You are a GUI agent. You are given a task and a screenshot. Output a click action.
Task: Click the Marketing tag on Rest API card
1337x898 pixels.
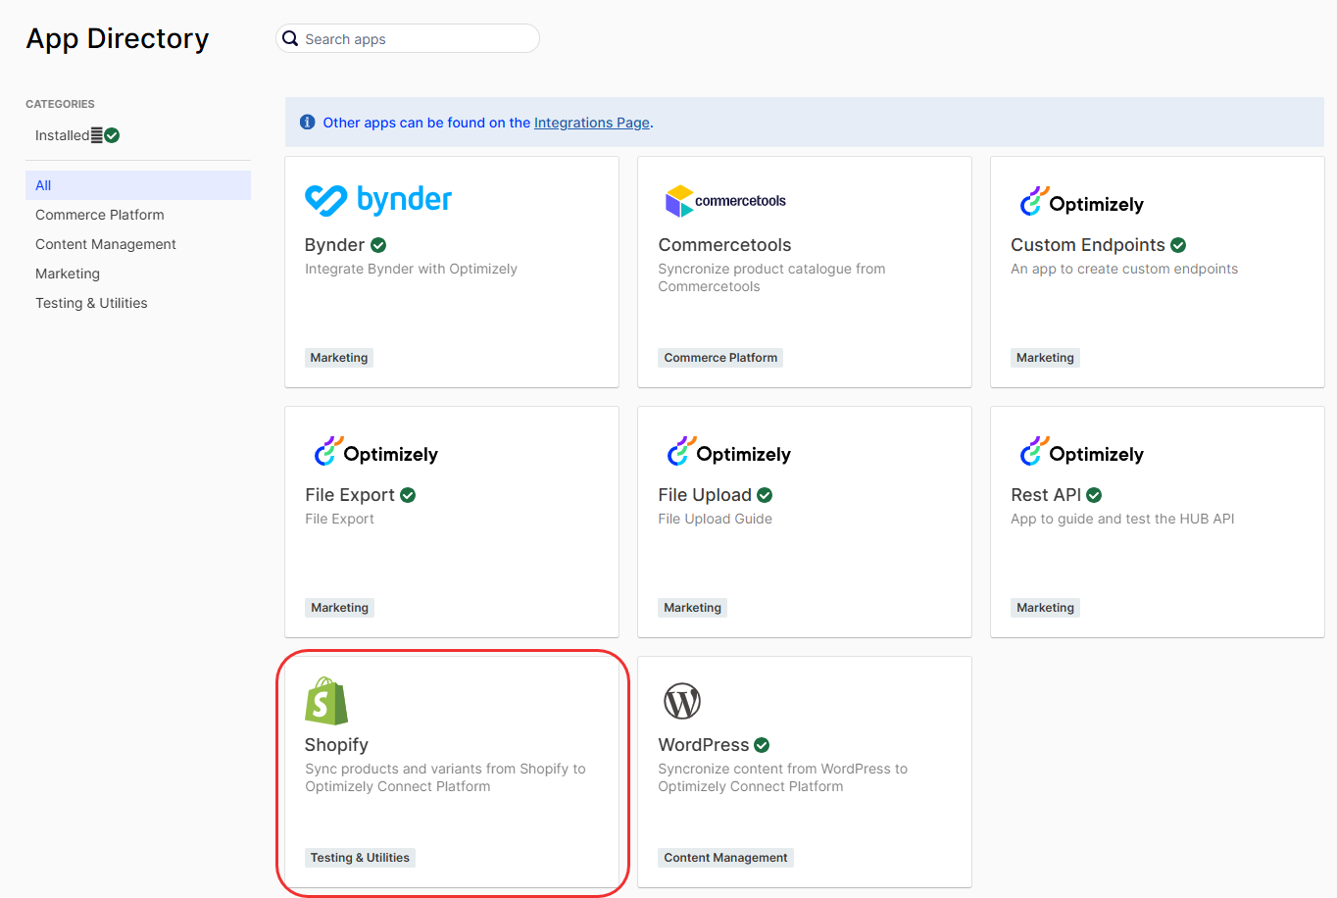[1045, 608]
